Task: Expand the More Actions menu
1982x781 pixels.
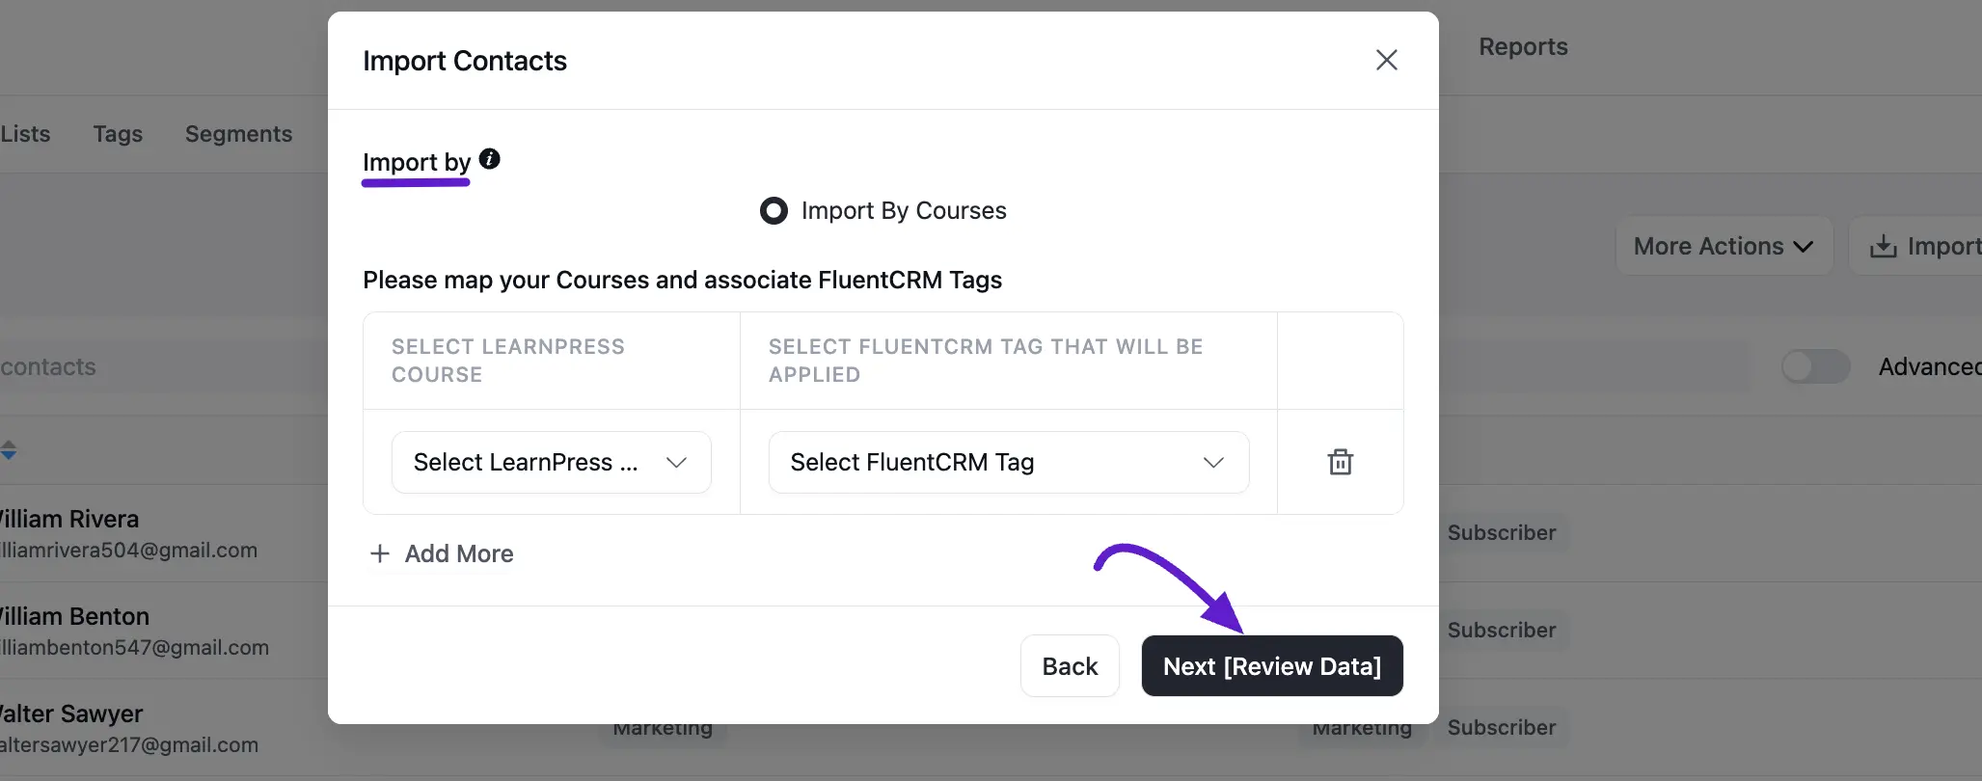Action: coord(1724,246)
